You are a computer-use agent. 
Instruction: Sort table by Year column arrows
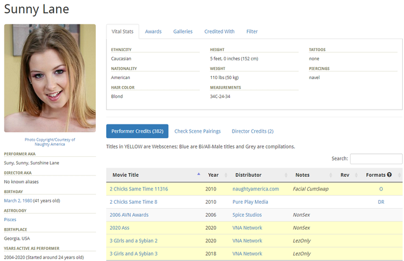(226, 175)
